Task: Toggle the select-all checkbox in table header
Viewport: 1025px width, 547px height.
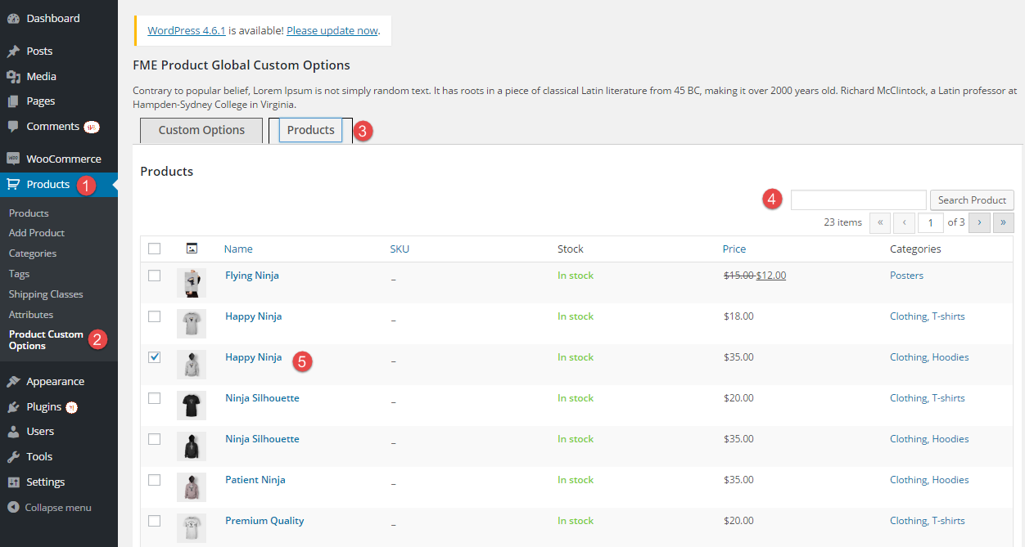Action: coord(154,249)
